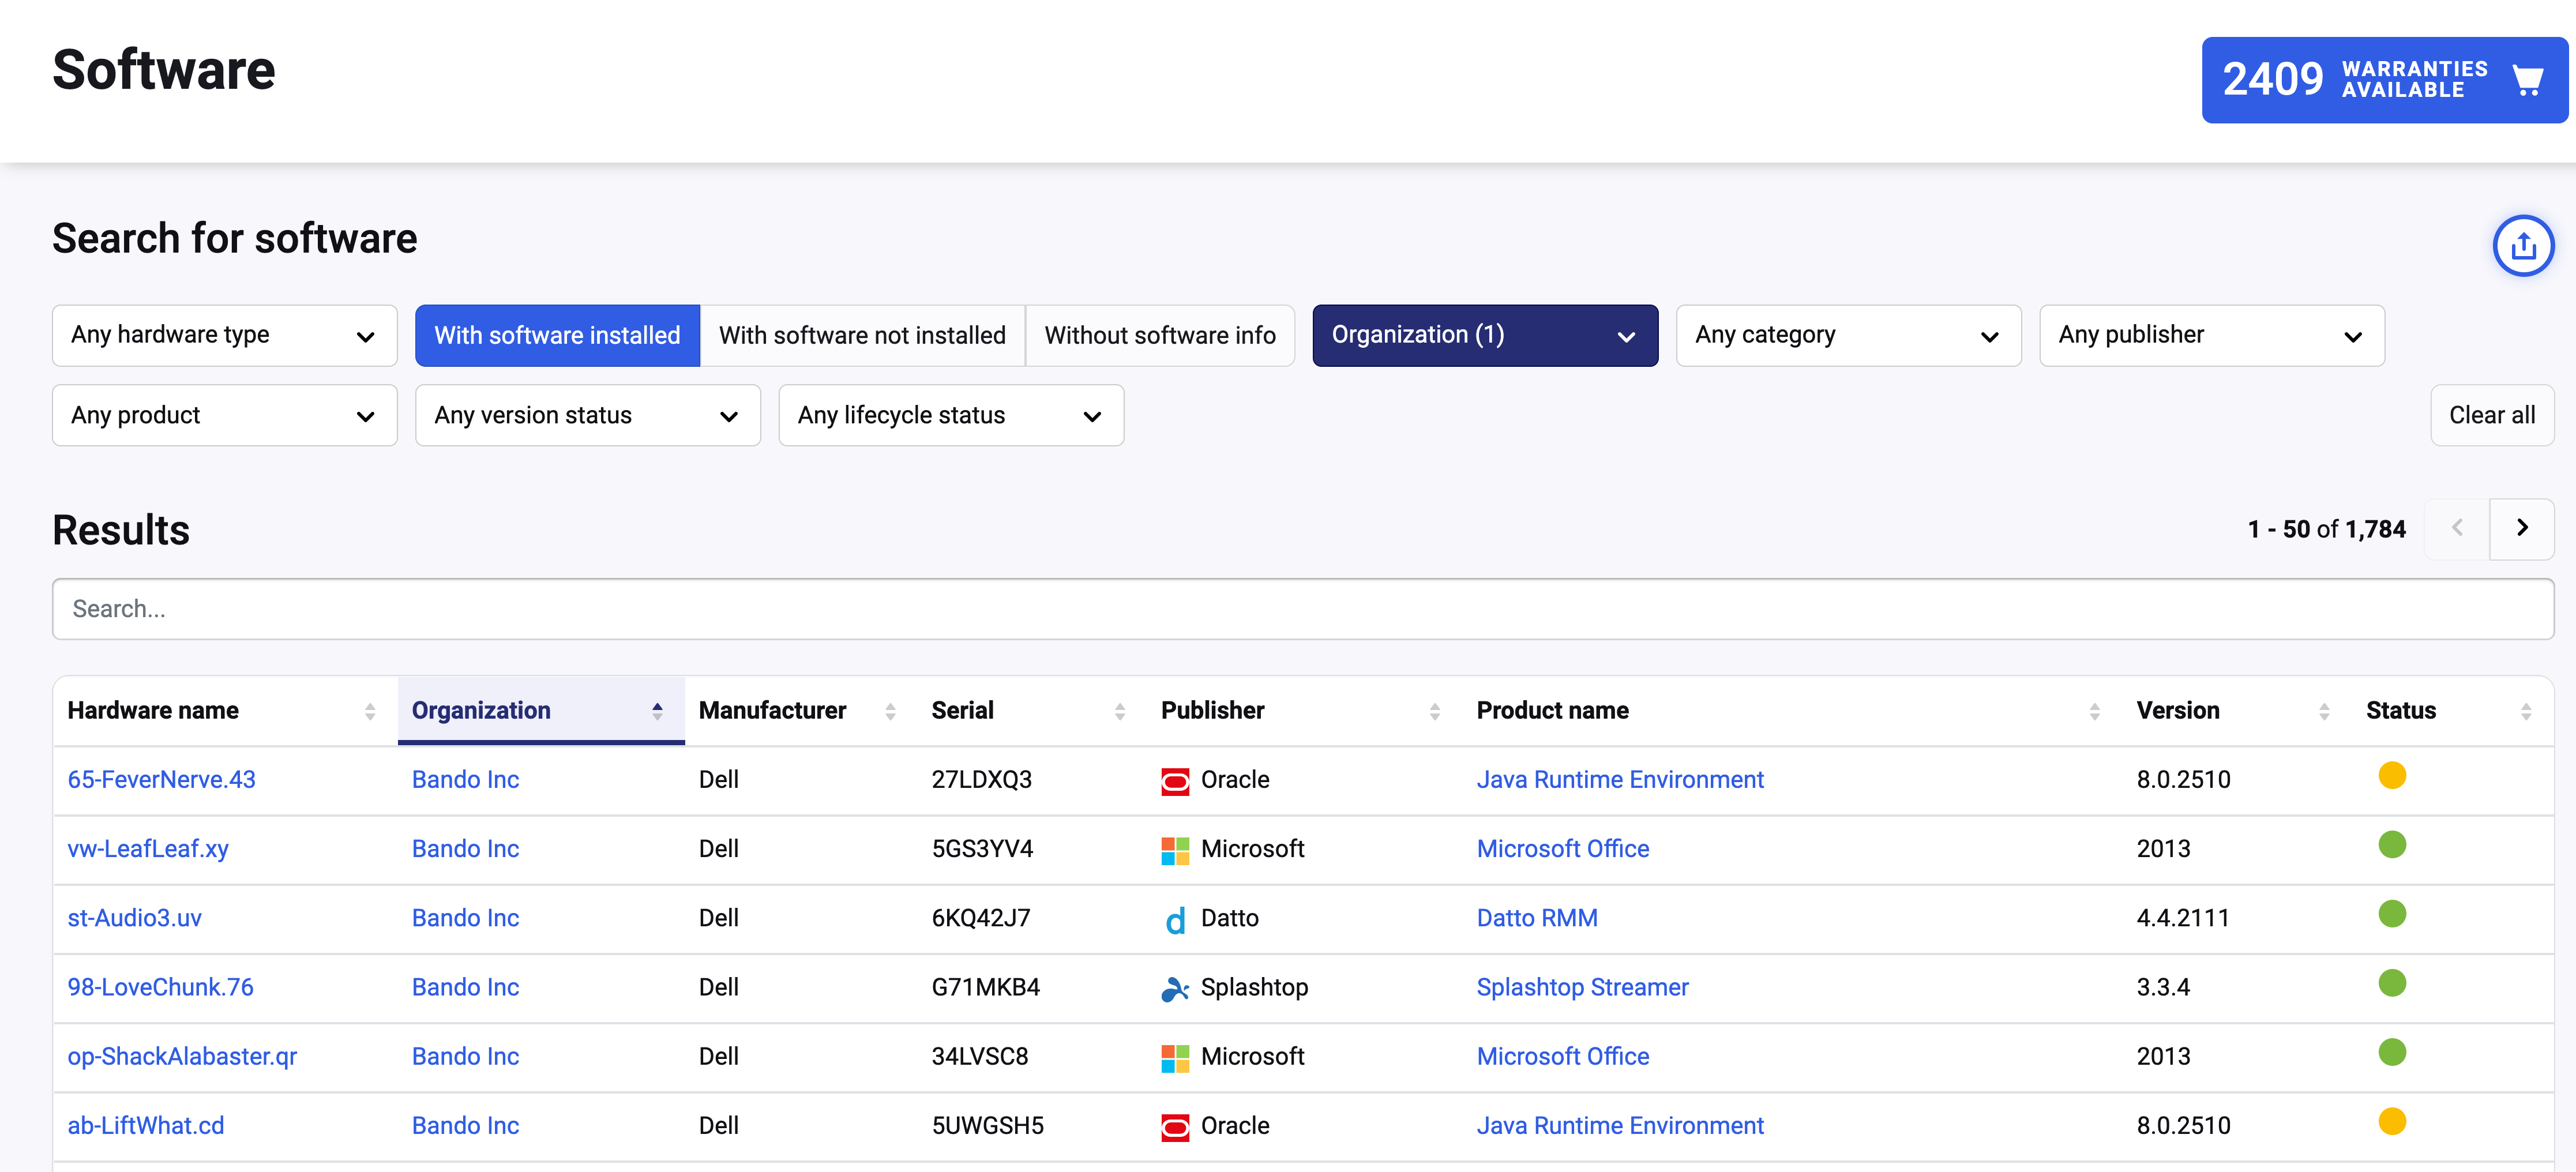Sort by Version arrows icon
The width and height of the screenshot is (2576, 1172).
pyautogui.click(x=2324, y=711)
